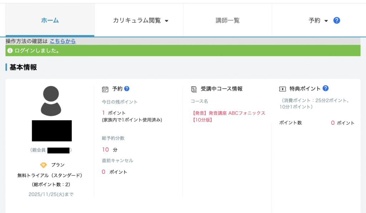Click the document icon beside 受講中コース情報
Viewport: 366px width, 213px height.
click(194, 89)
